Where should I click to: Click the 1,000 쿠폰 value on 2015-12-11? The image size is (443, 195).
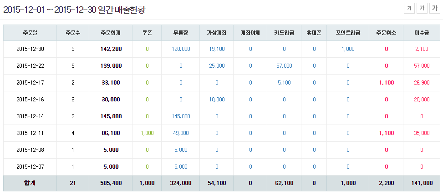click(x=147, y=133)
